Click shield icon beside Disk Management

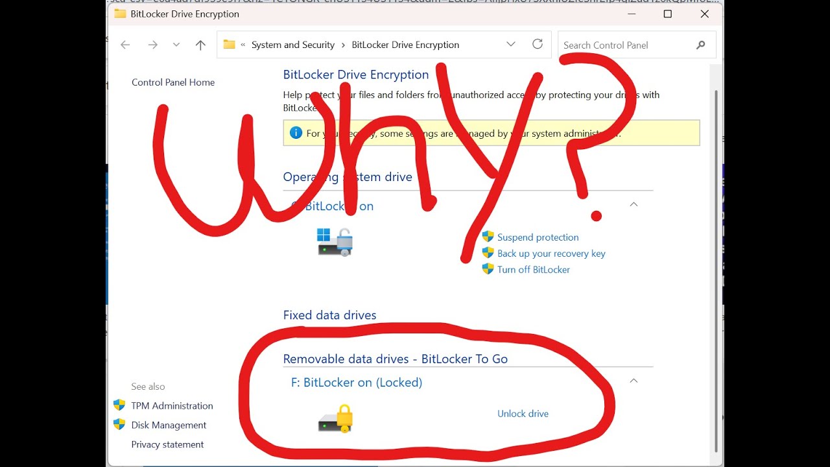119,424
